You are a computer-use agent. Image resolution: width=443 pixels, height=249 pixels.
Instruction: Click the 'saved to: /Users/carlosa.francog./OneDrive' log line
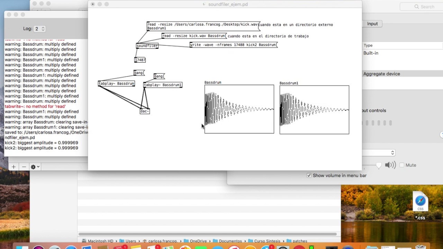[x=46, y=132]
